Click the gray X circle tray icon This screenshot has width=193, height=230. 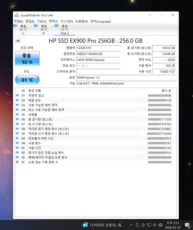click(x=161, y=225)
